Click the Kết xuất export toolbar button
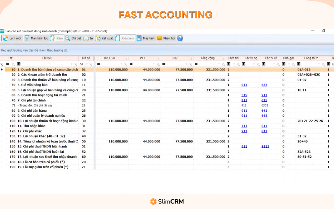Viewport: 334px width, 209px height. pos(104,38)
